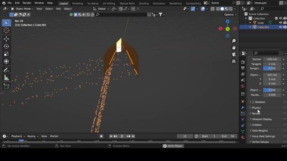Select the Transform tool
The image size is (287, 161).
[6, 61]
